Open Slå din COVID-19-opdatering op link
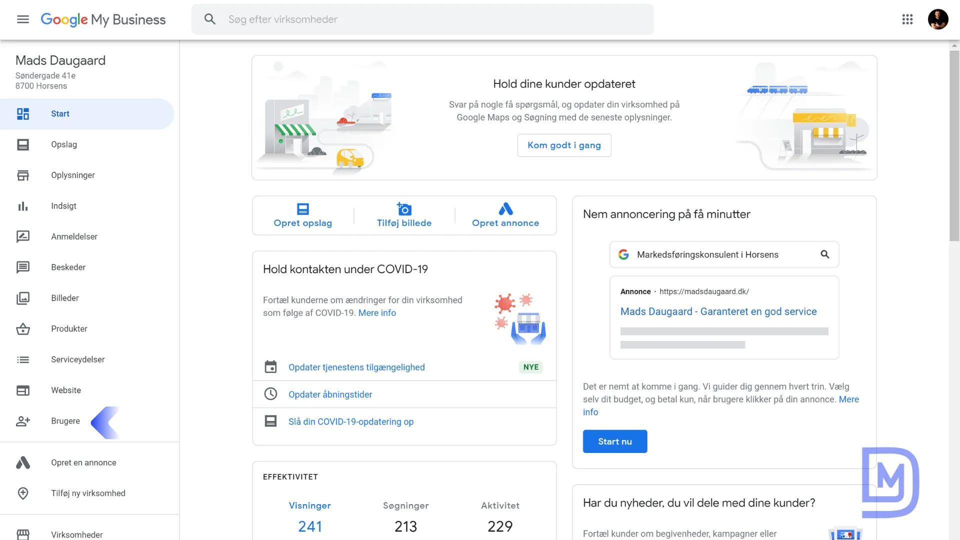960x540 pixels. 351,421
